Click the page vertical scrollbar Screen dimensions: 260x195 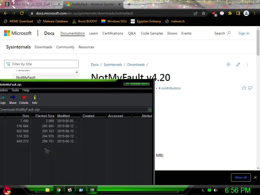point(258,42)
